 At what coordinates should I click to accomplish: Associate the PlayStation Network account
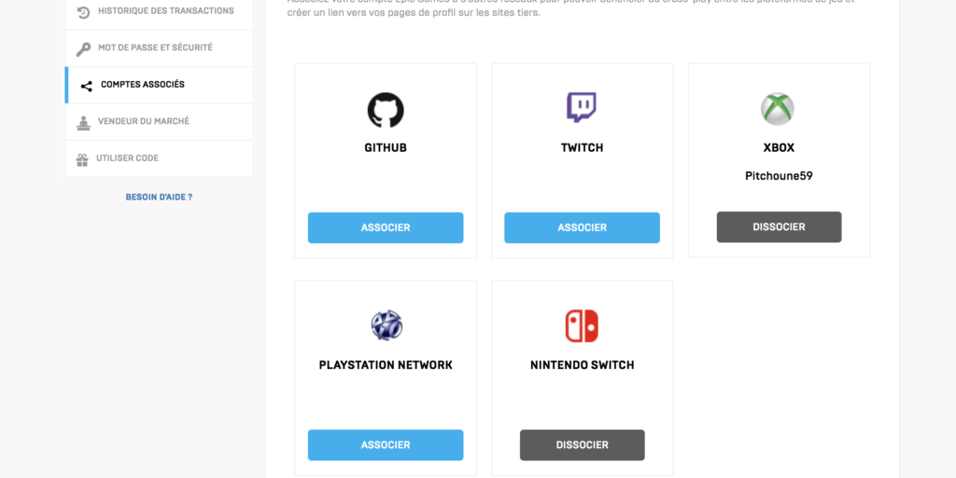point(386,445)
